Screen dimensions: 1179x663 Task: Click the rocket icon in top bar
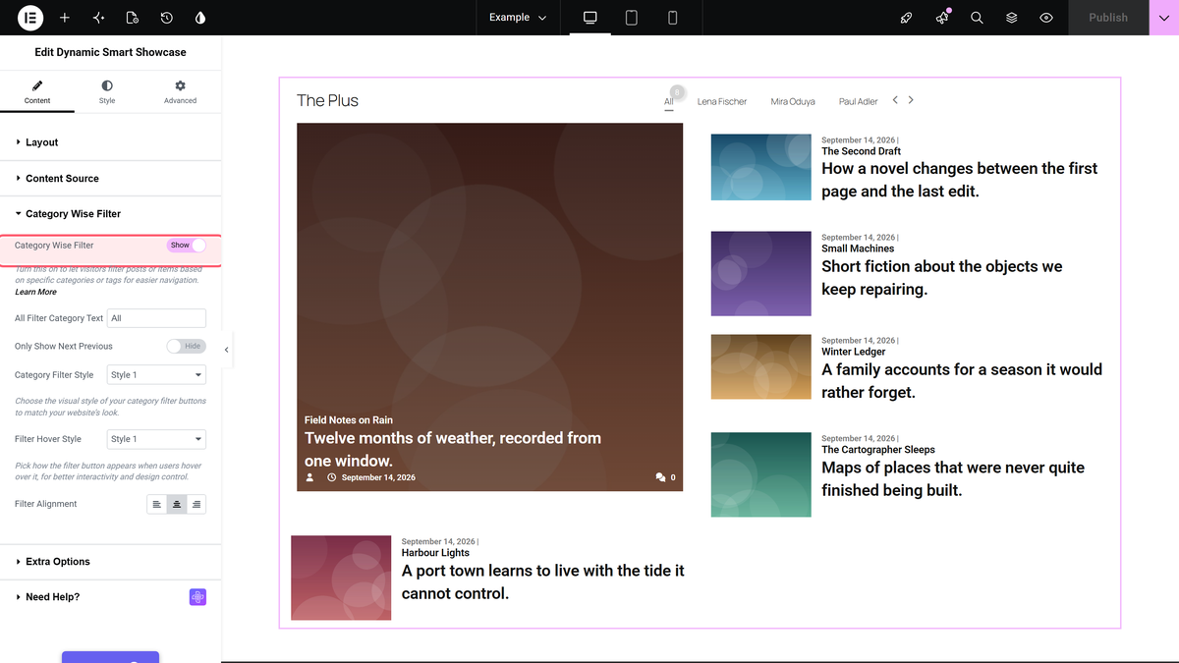click(907, 18)
